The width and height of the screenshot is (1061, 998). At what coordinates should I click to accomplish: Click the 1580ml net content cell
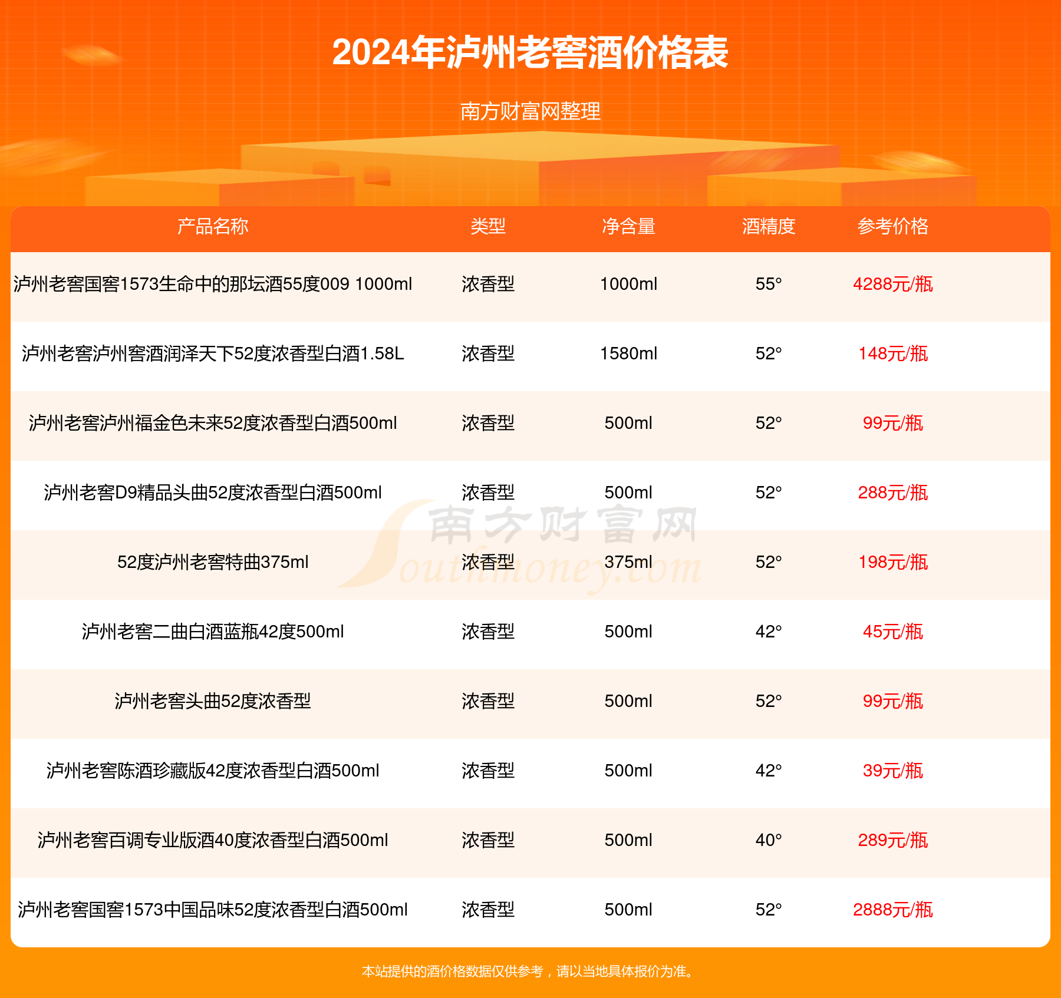[628, 353]
